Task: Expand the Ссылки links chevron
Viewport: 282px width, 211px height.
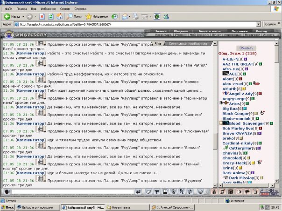Action: 279,23
